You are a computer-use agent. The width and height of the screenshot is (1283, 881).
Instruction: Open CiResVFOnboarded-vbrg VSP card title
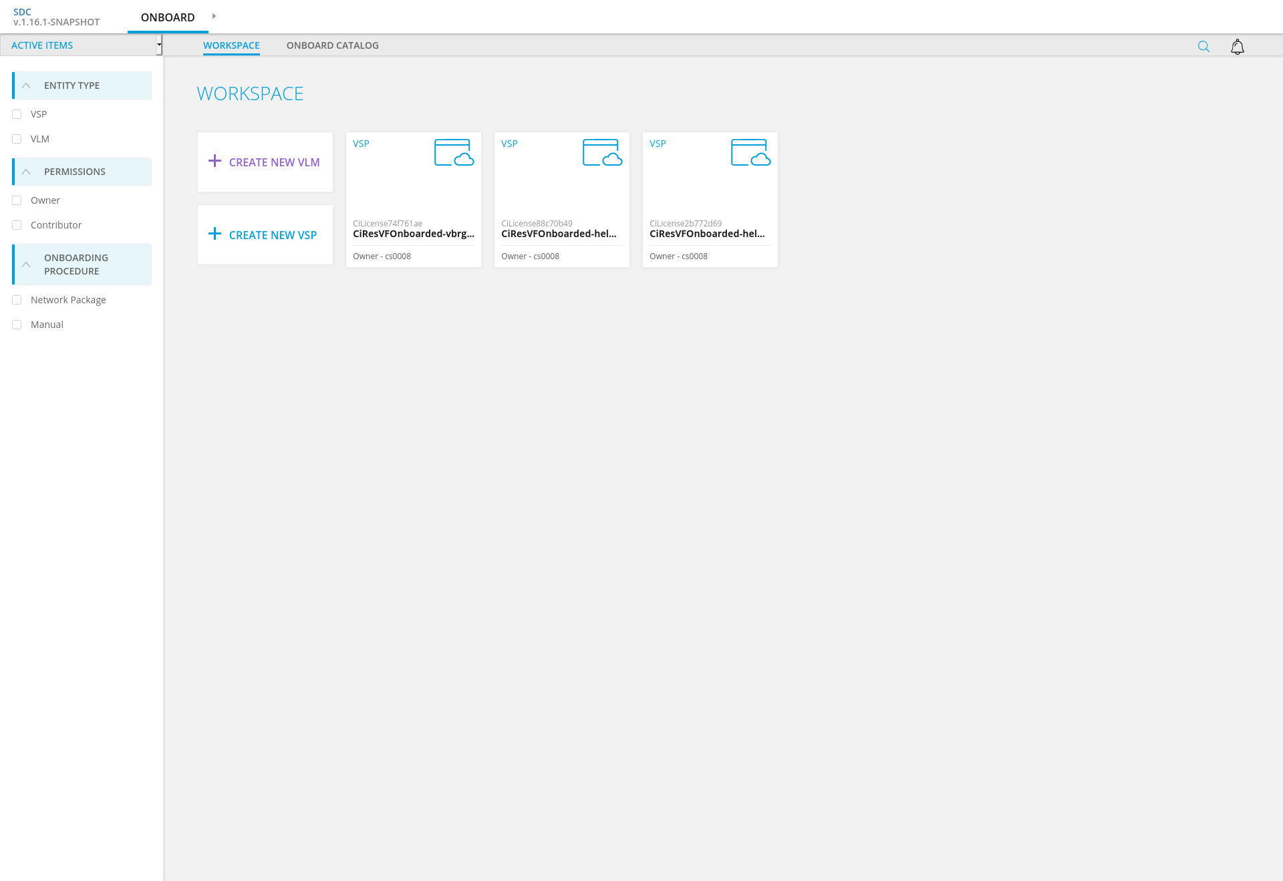tap(413, 234)
